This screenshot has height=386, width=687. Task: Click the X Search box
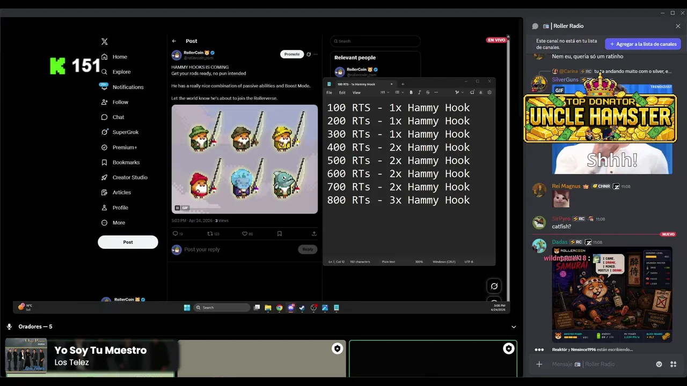pyautogui.click(x=375, y=41)
